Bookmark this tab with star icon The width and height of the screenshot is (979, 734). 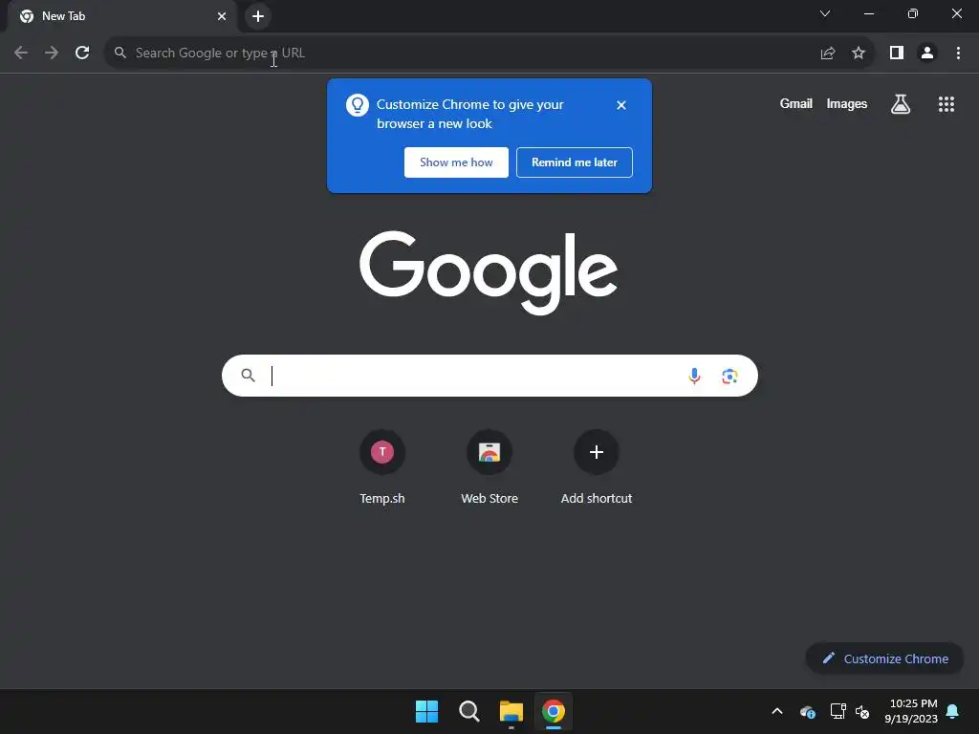point(859,54)
